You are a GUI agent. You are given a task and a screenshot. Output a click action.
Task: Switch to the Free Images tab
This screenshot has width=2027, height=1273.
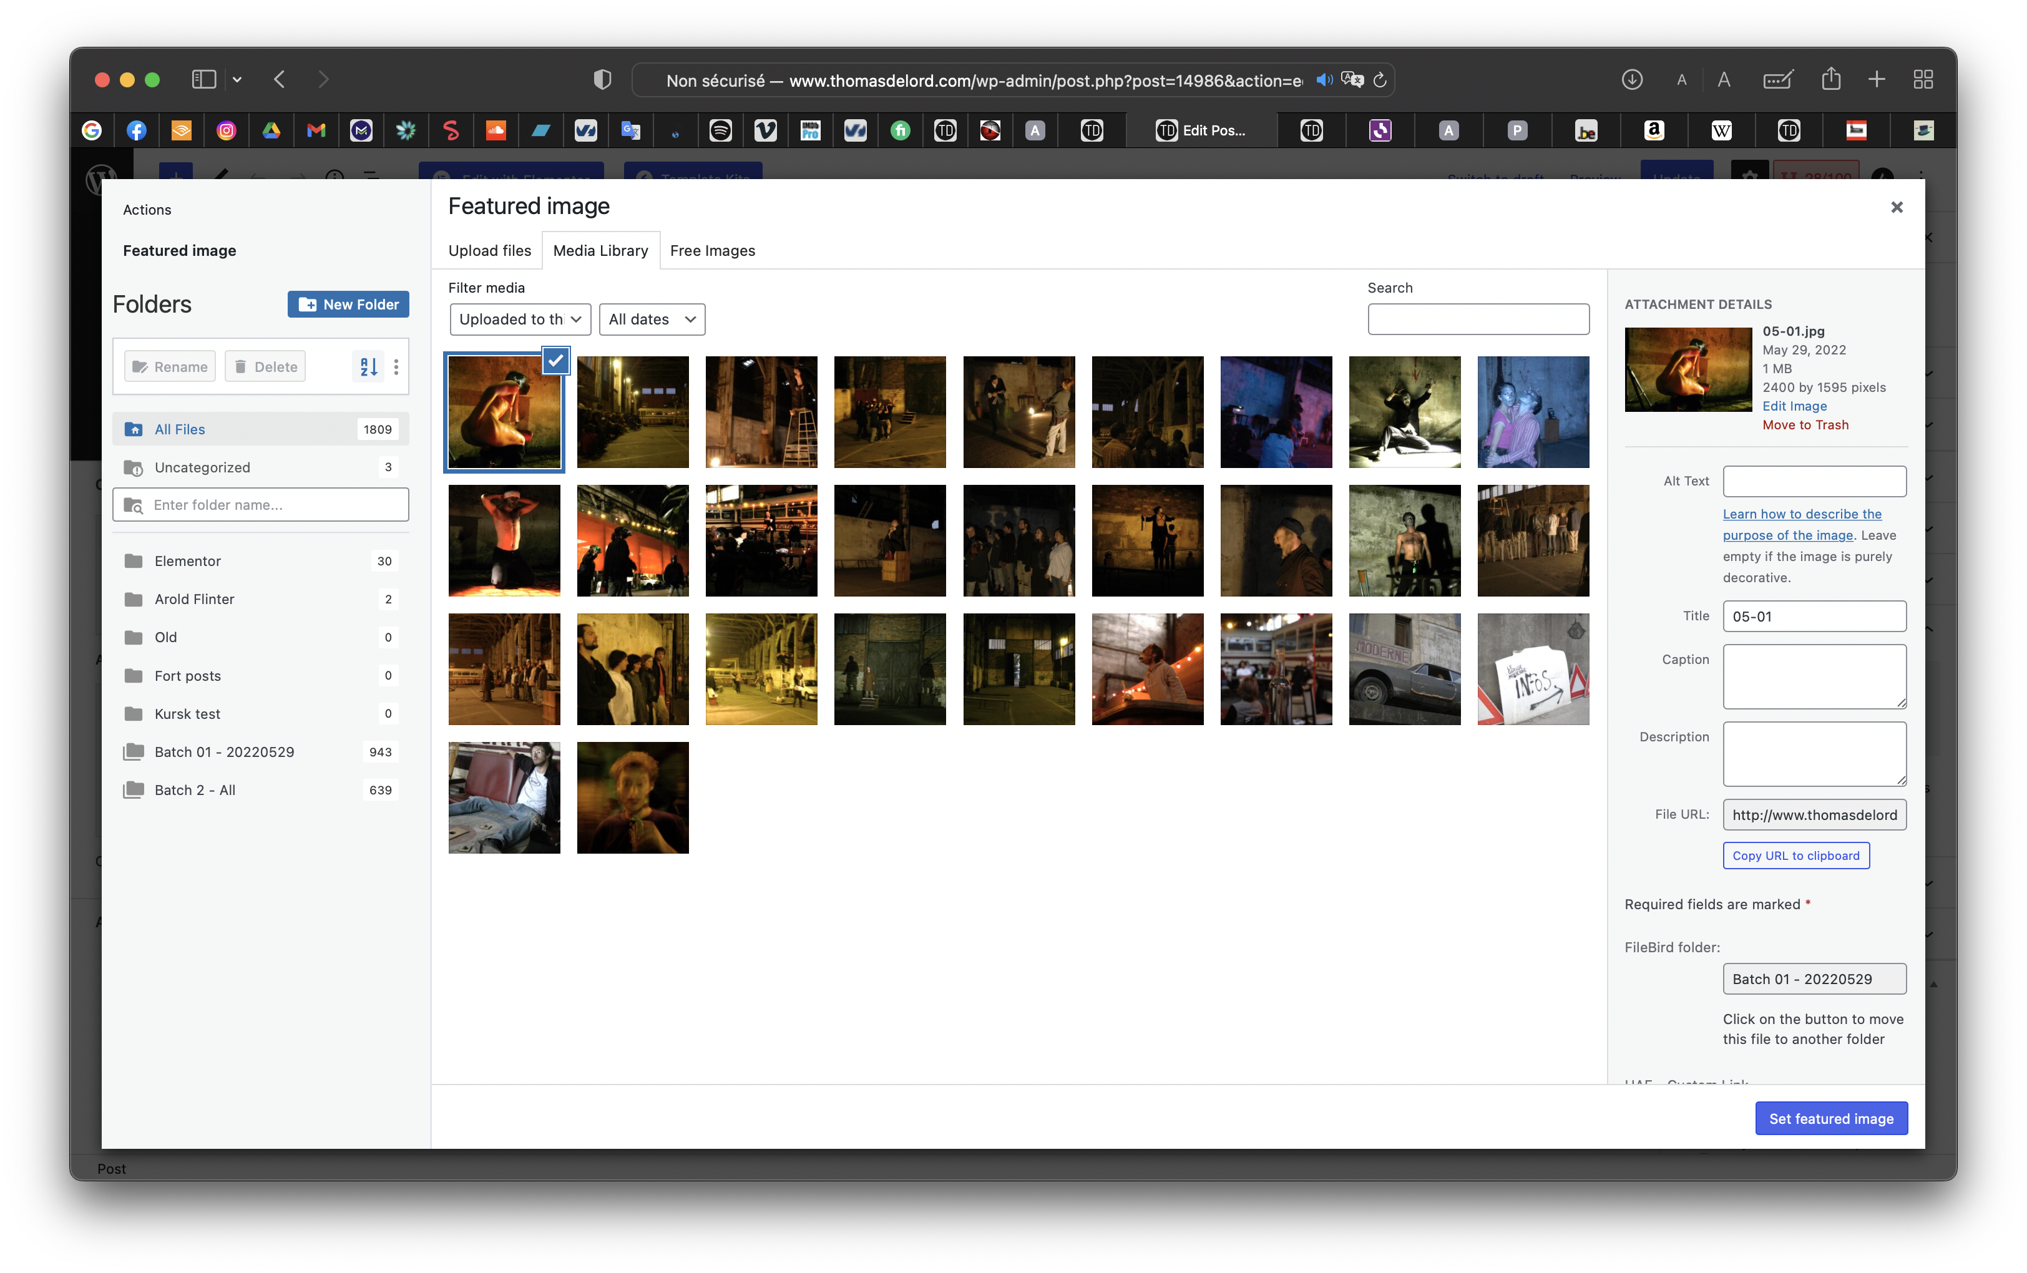coord(713,251)
